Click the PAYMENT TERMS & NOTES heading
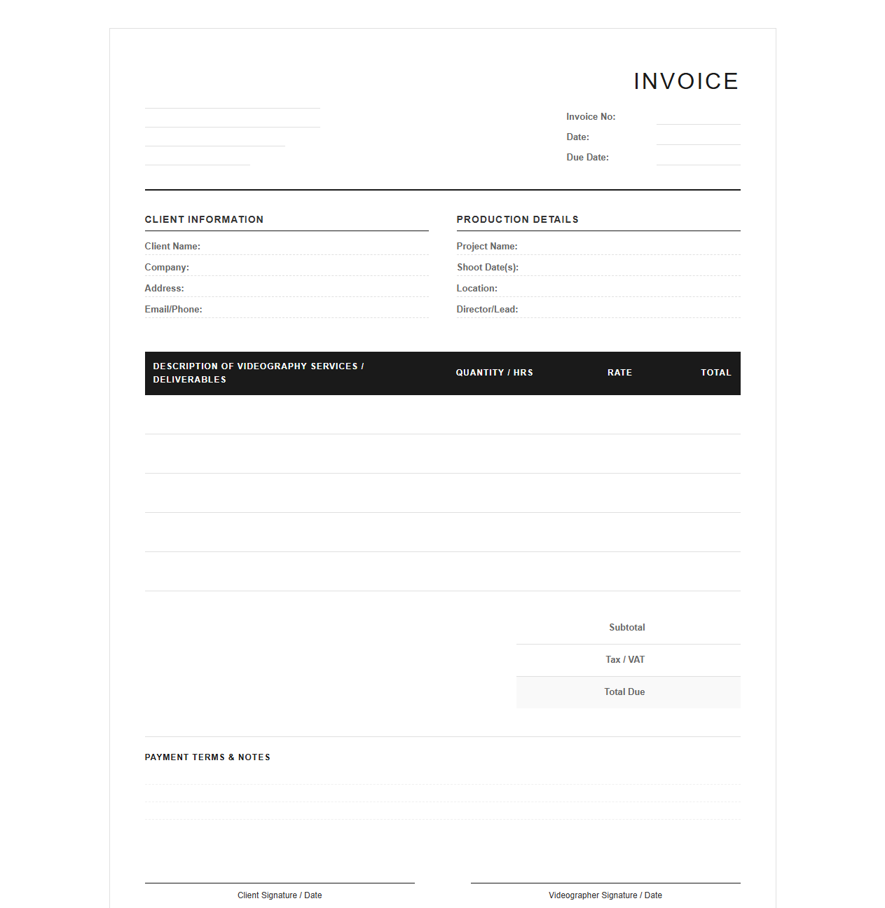Image resolution: width=885 pixels, height=908 pixels. coord(207,757)
